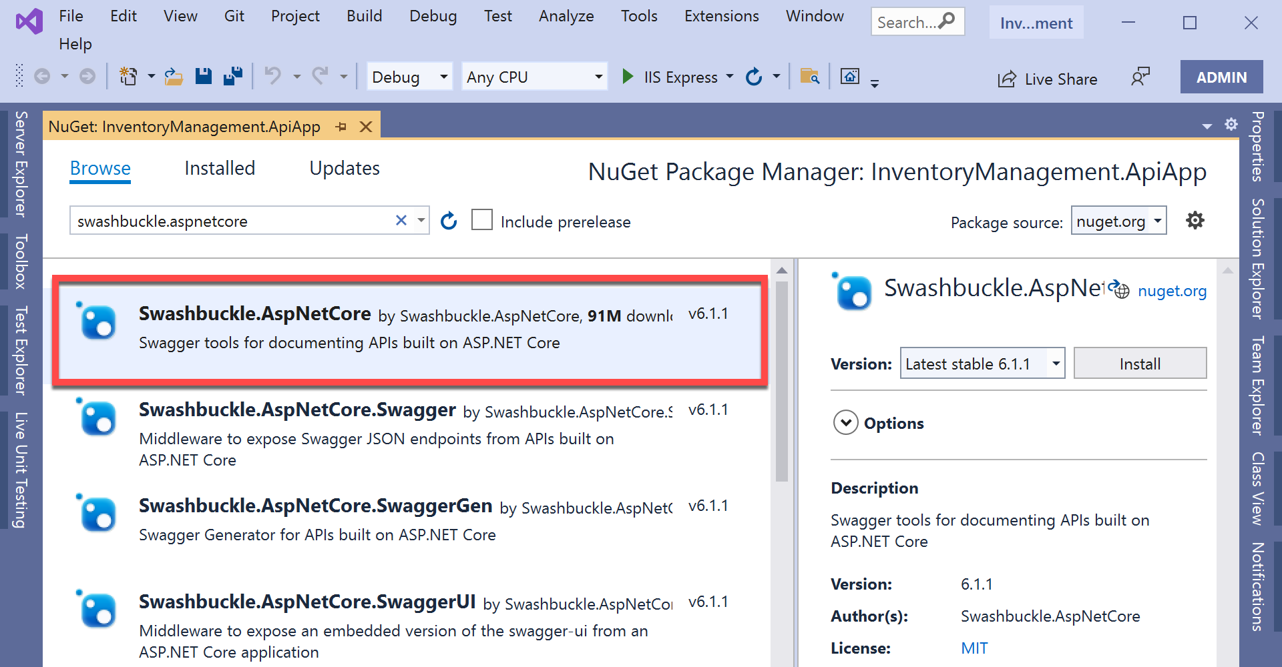Screen dimensions: 1282x667
Task: Click the Undo arrow icon
Action: click(x=273, y=76)
